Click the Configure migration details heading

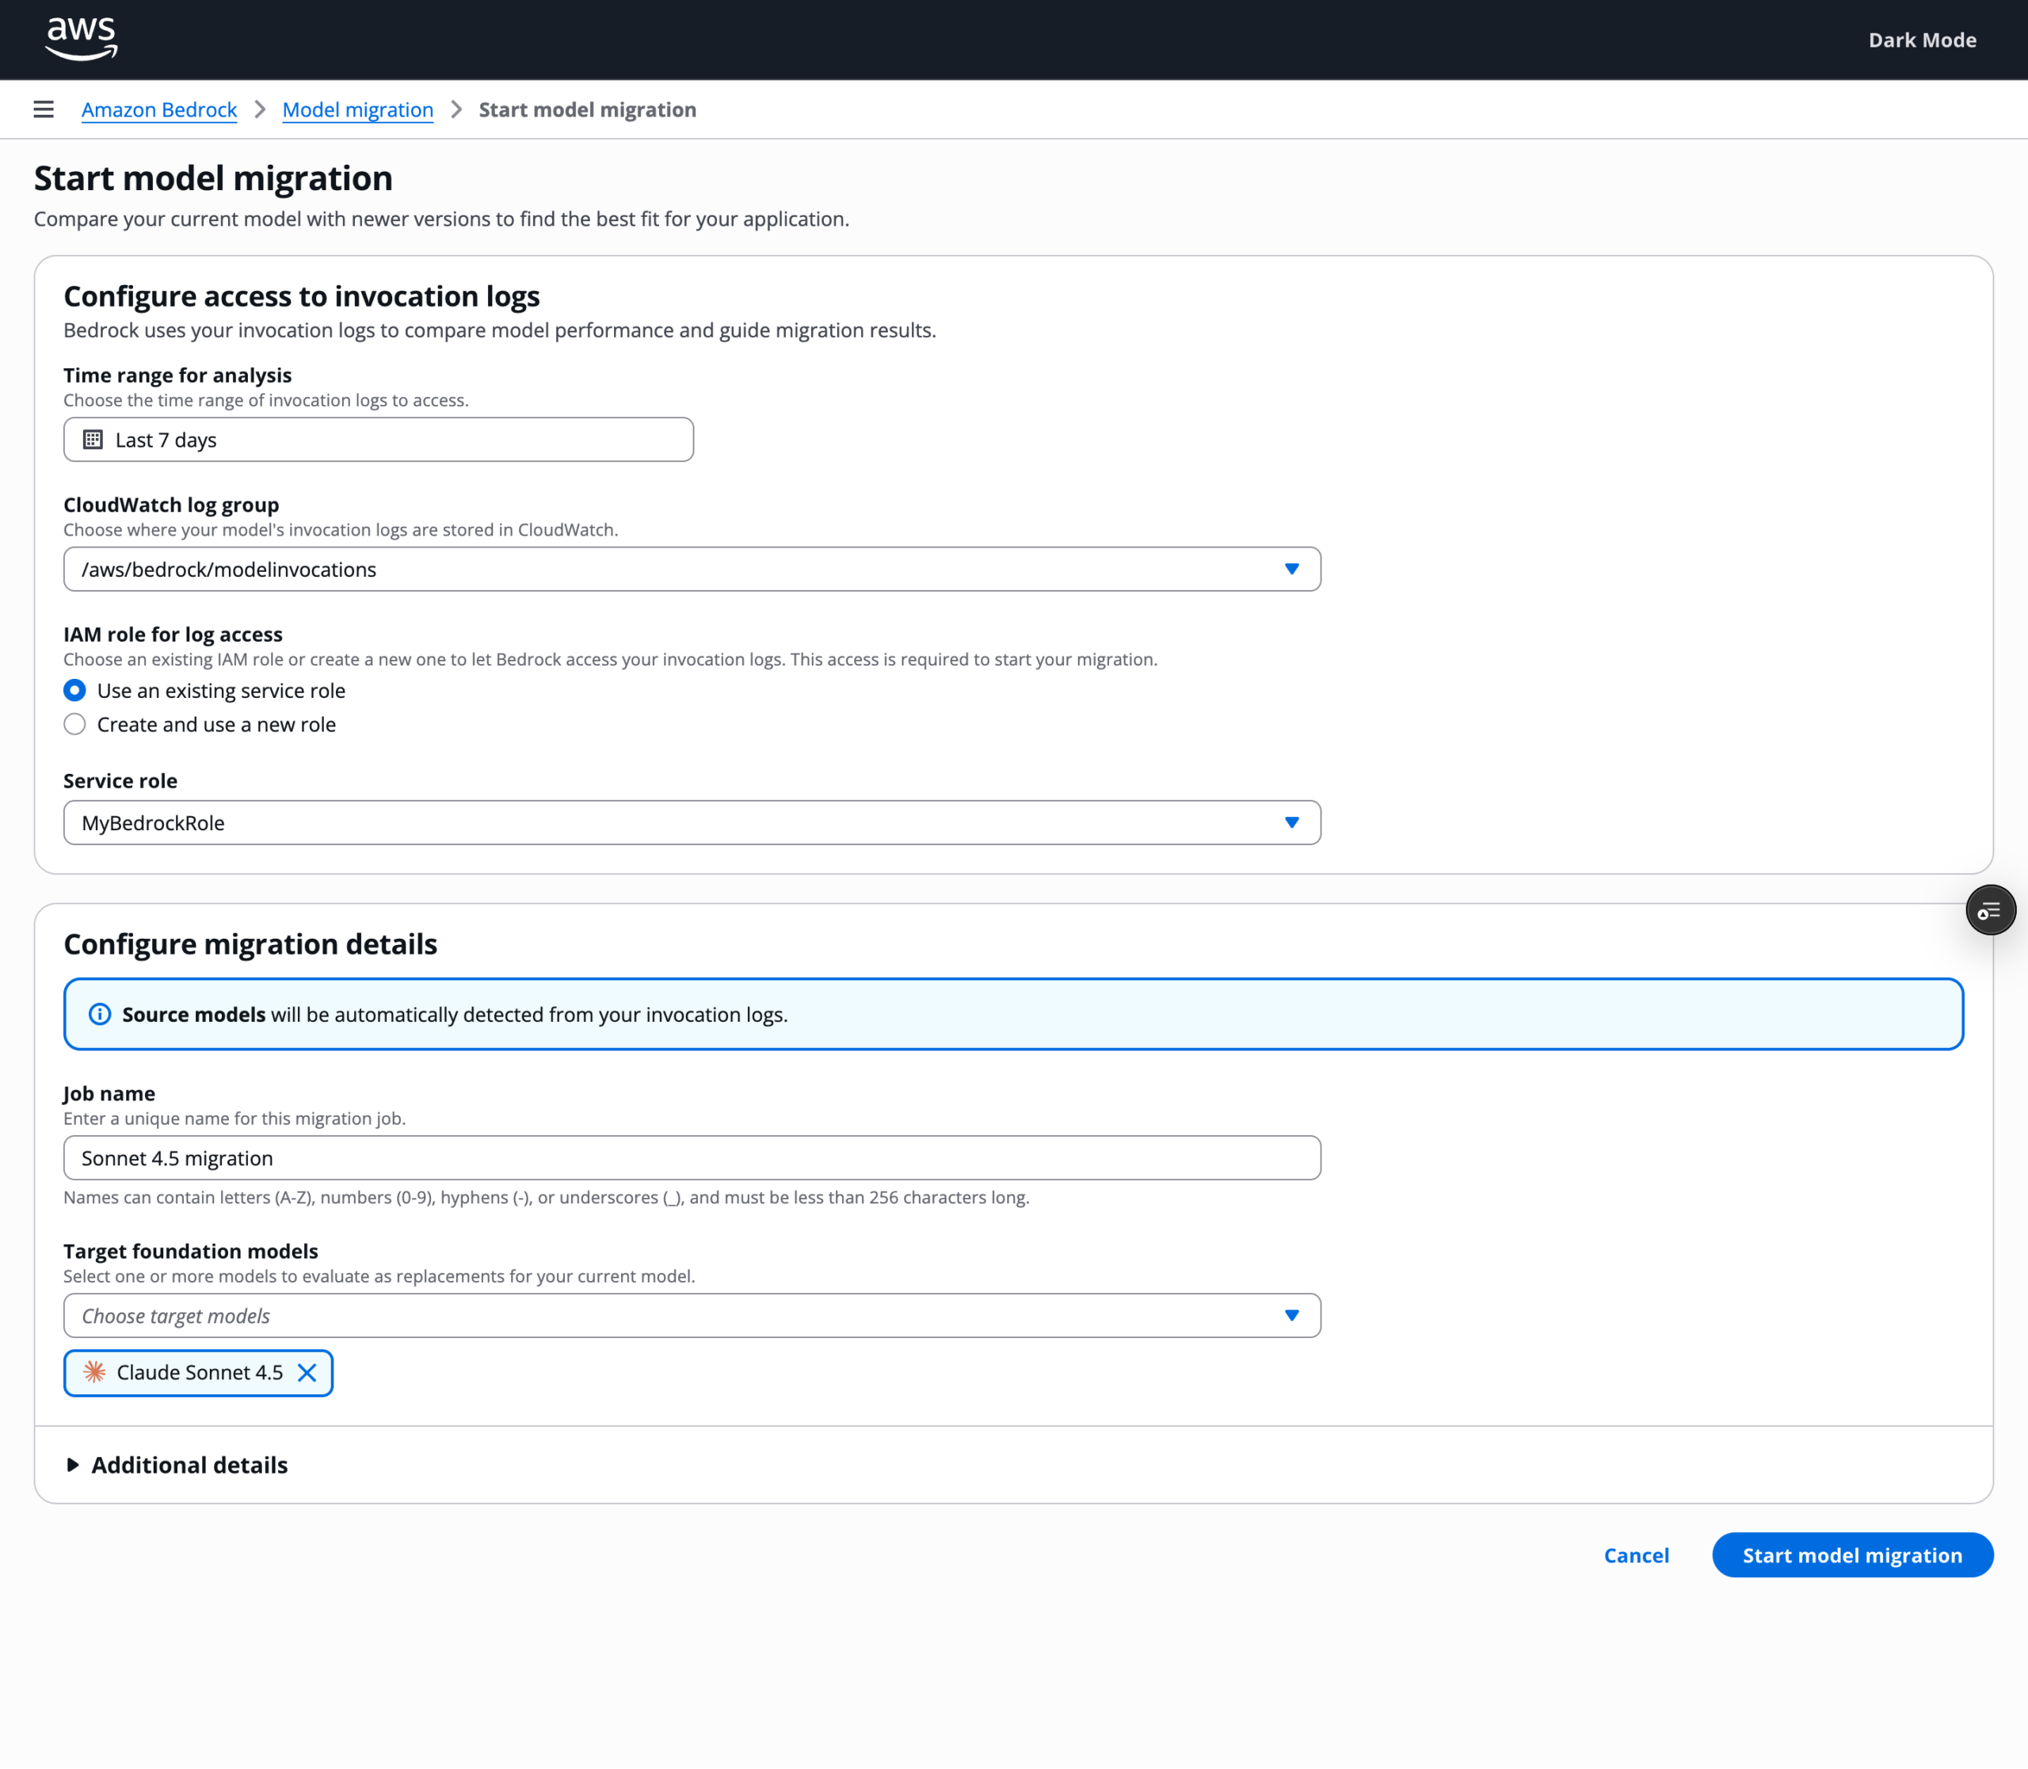(250, 944)
